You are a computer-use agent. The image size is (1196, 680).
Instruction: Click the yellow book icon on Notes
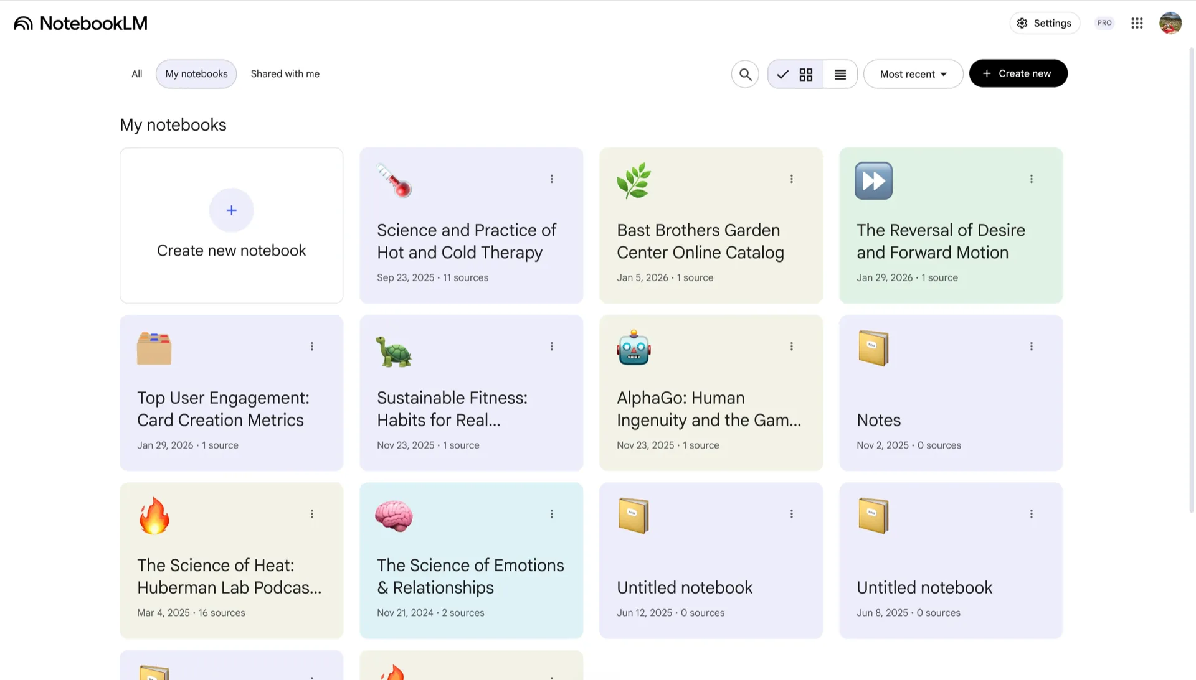click(873, 348)
